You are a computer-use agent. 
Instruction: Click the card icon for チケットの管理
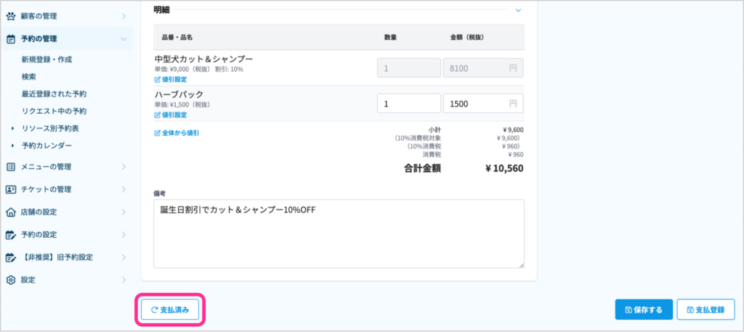coord(10,189)
